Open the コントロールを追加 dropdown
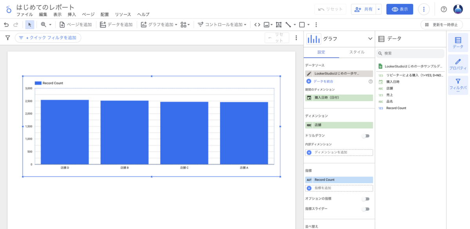The image size is (470, 229). click(222, 25)
